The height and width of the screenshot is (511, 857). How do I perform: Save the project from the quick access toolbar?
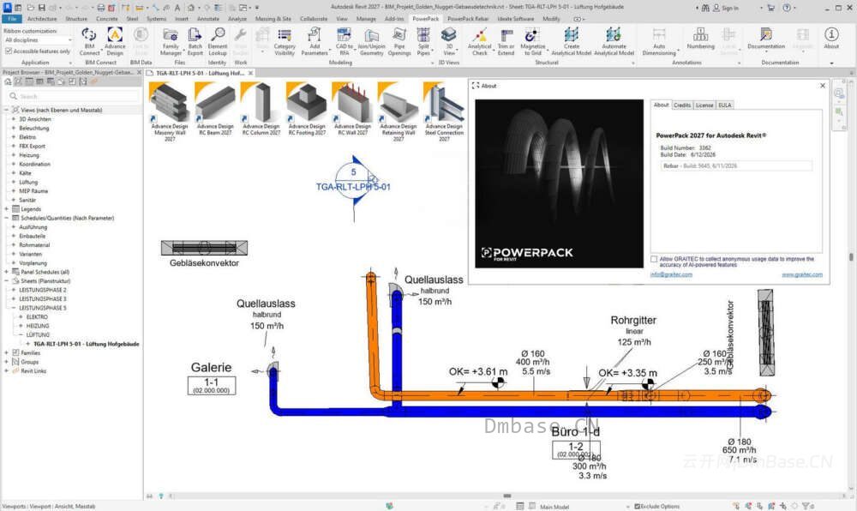point(41,8)
